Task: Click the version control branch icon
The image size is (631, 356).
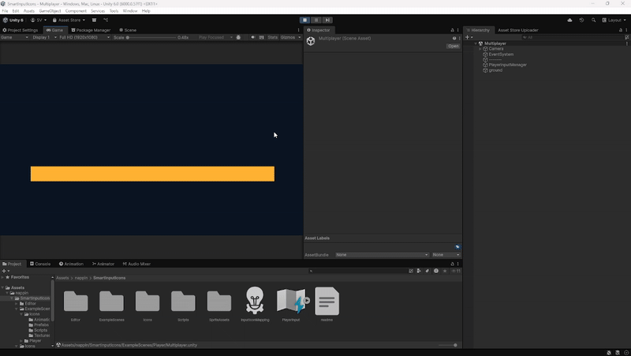Action: coord(106,21)
